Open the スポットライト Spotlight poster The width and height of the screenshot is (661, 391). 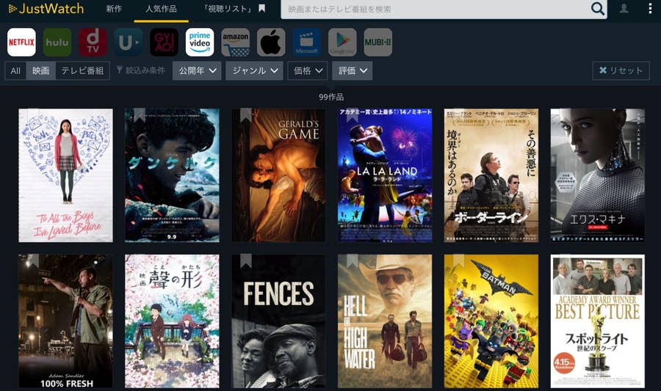point(598,321)
